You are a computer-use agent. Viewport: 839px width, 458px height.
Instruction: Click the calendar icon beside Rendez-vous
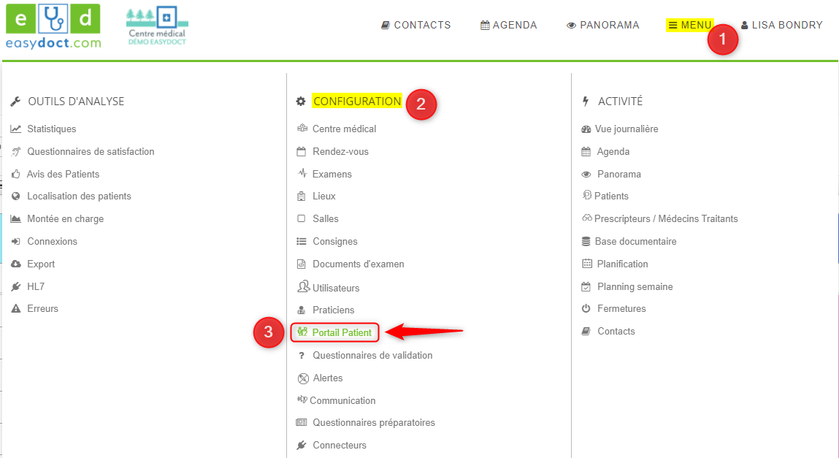point(302,152)
